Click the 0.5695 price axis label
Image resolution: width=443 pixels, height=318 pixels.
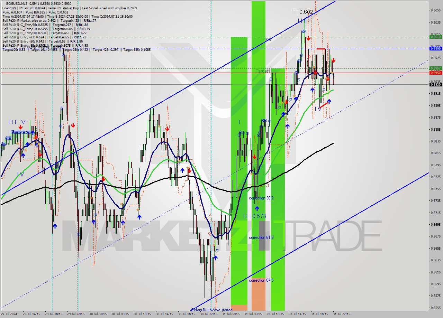435,224
